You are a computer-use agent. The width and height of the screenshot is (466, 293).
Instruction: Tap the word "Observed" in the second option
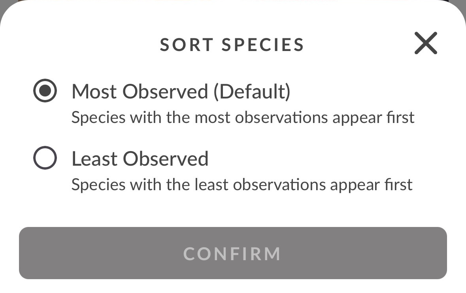coord(166,159)
